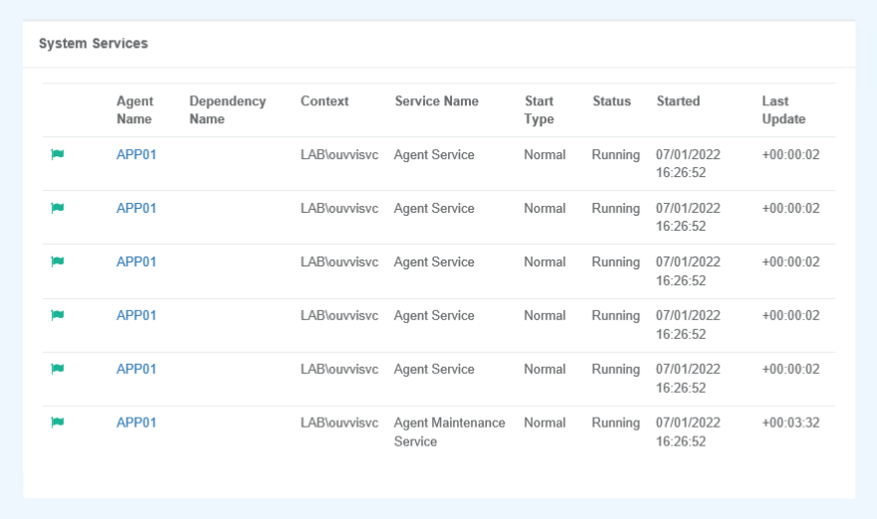Sort by the Service Name column header
This screenshot has height=519, width=877.
click(x=437, y=101)
